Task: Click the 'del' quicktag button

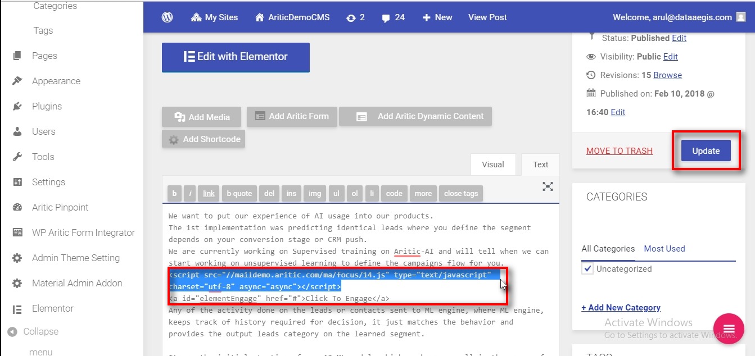Action: pos(269,193)
